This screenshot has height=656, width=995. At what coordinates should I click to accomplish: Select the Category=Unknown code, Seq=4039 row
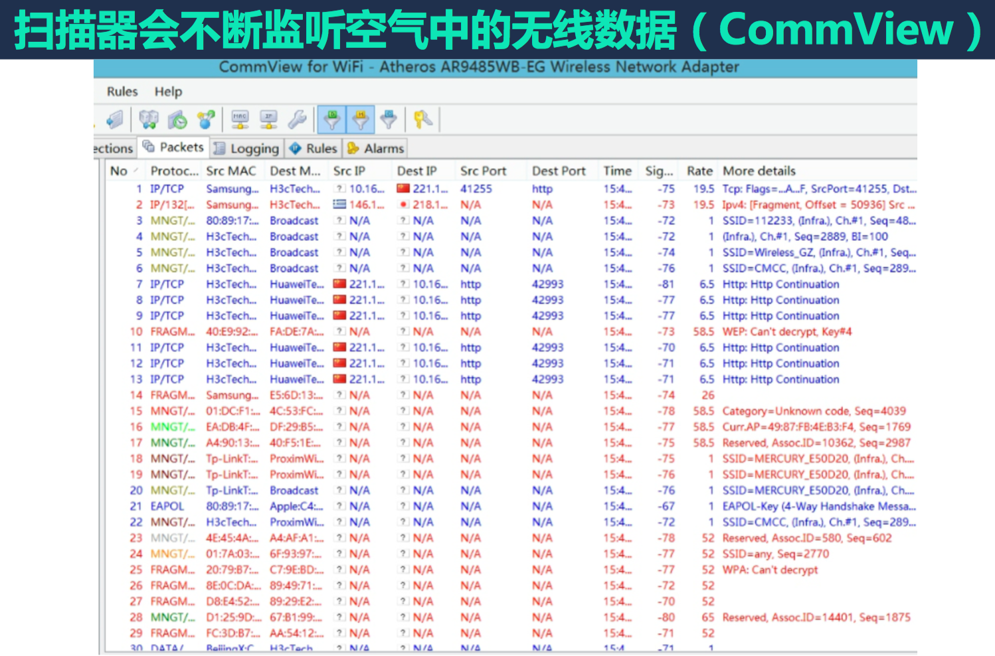click(511, 412)
